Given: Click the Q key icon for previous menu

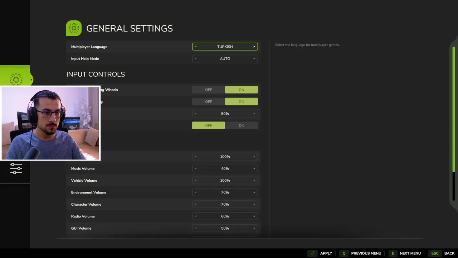Looking at the screenshot, I should point(344,253).
